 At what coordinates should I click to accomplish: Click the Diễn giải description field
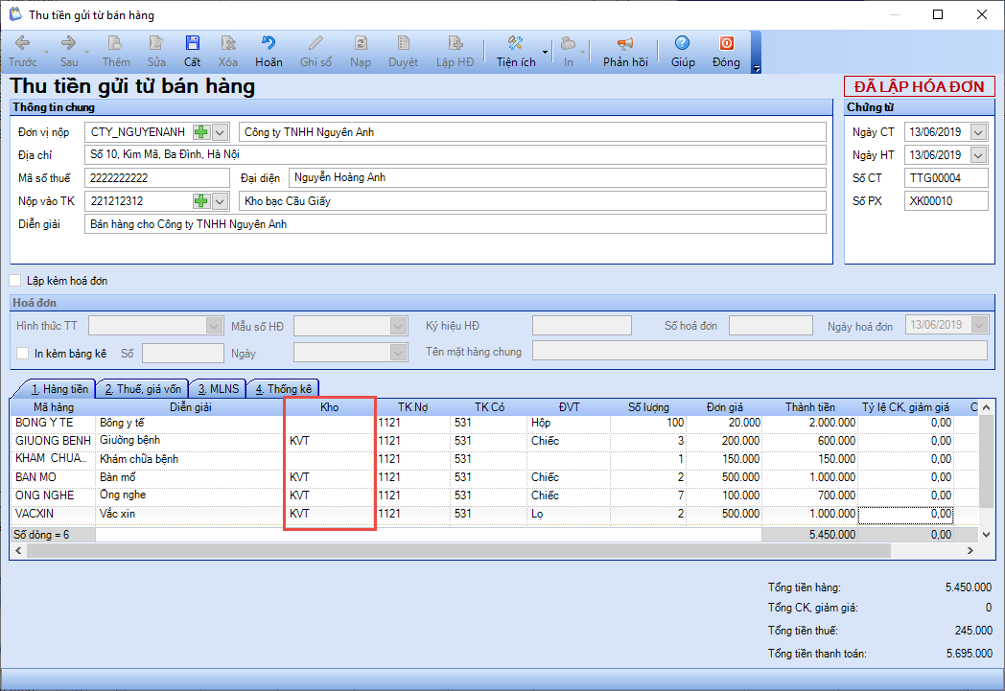coord(456,224)
